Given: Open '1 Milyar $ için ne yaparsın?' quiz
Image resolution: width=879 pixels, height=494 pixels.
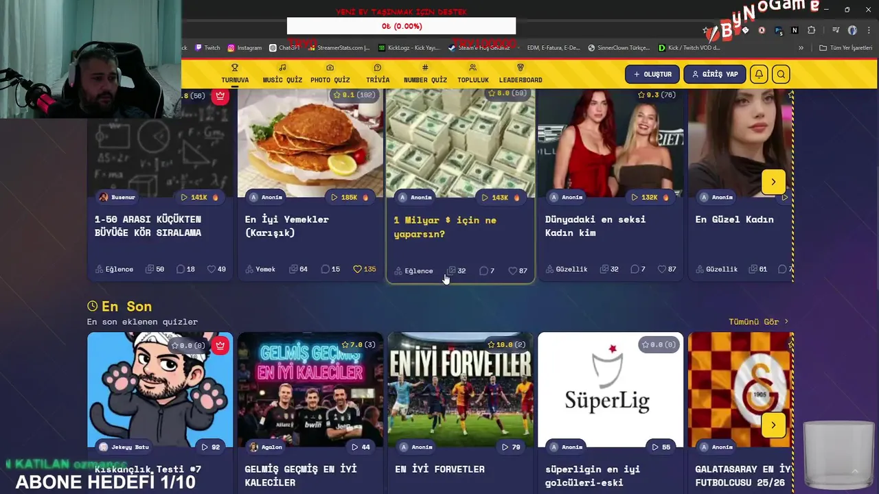Looking at the screenshot, I should pyautogui.click(x=445, y=227).
